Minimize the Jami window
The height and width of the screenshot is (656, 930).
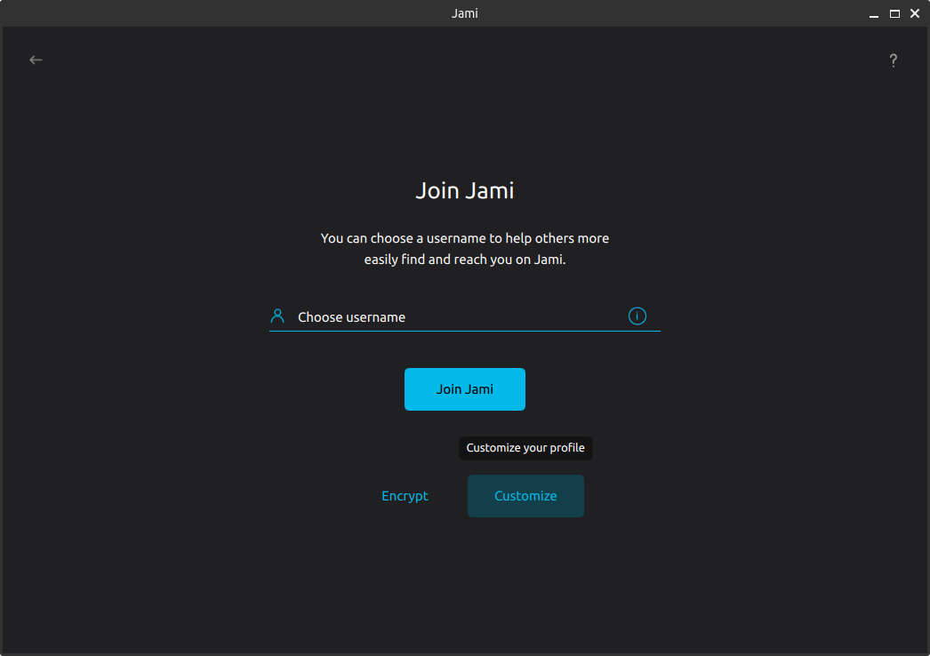coord(874,13)
